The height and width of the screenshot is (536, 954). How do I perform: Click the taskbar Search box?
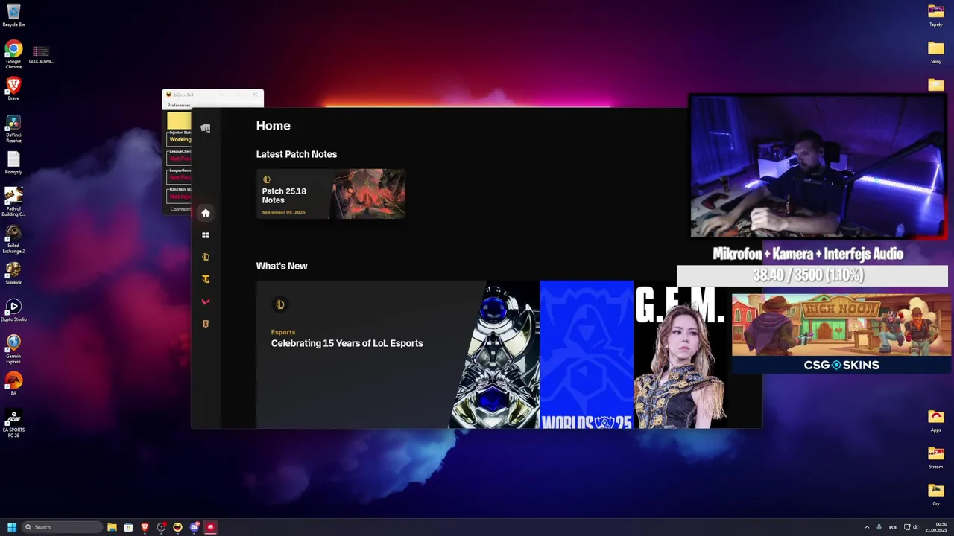[x=62, y=527]
